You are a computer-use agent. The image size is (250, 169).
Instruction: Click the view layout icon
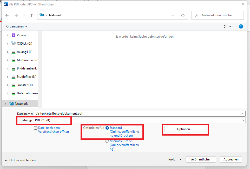pos(225,26)
